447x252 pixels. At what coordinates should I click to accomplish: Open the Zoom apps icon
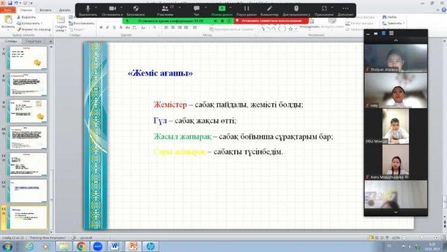(324, 10)
